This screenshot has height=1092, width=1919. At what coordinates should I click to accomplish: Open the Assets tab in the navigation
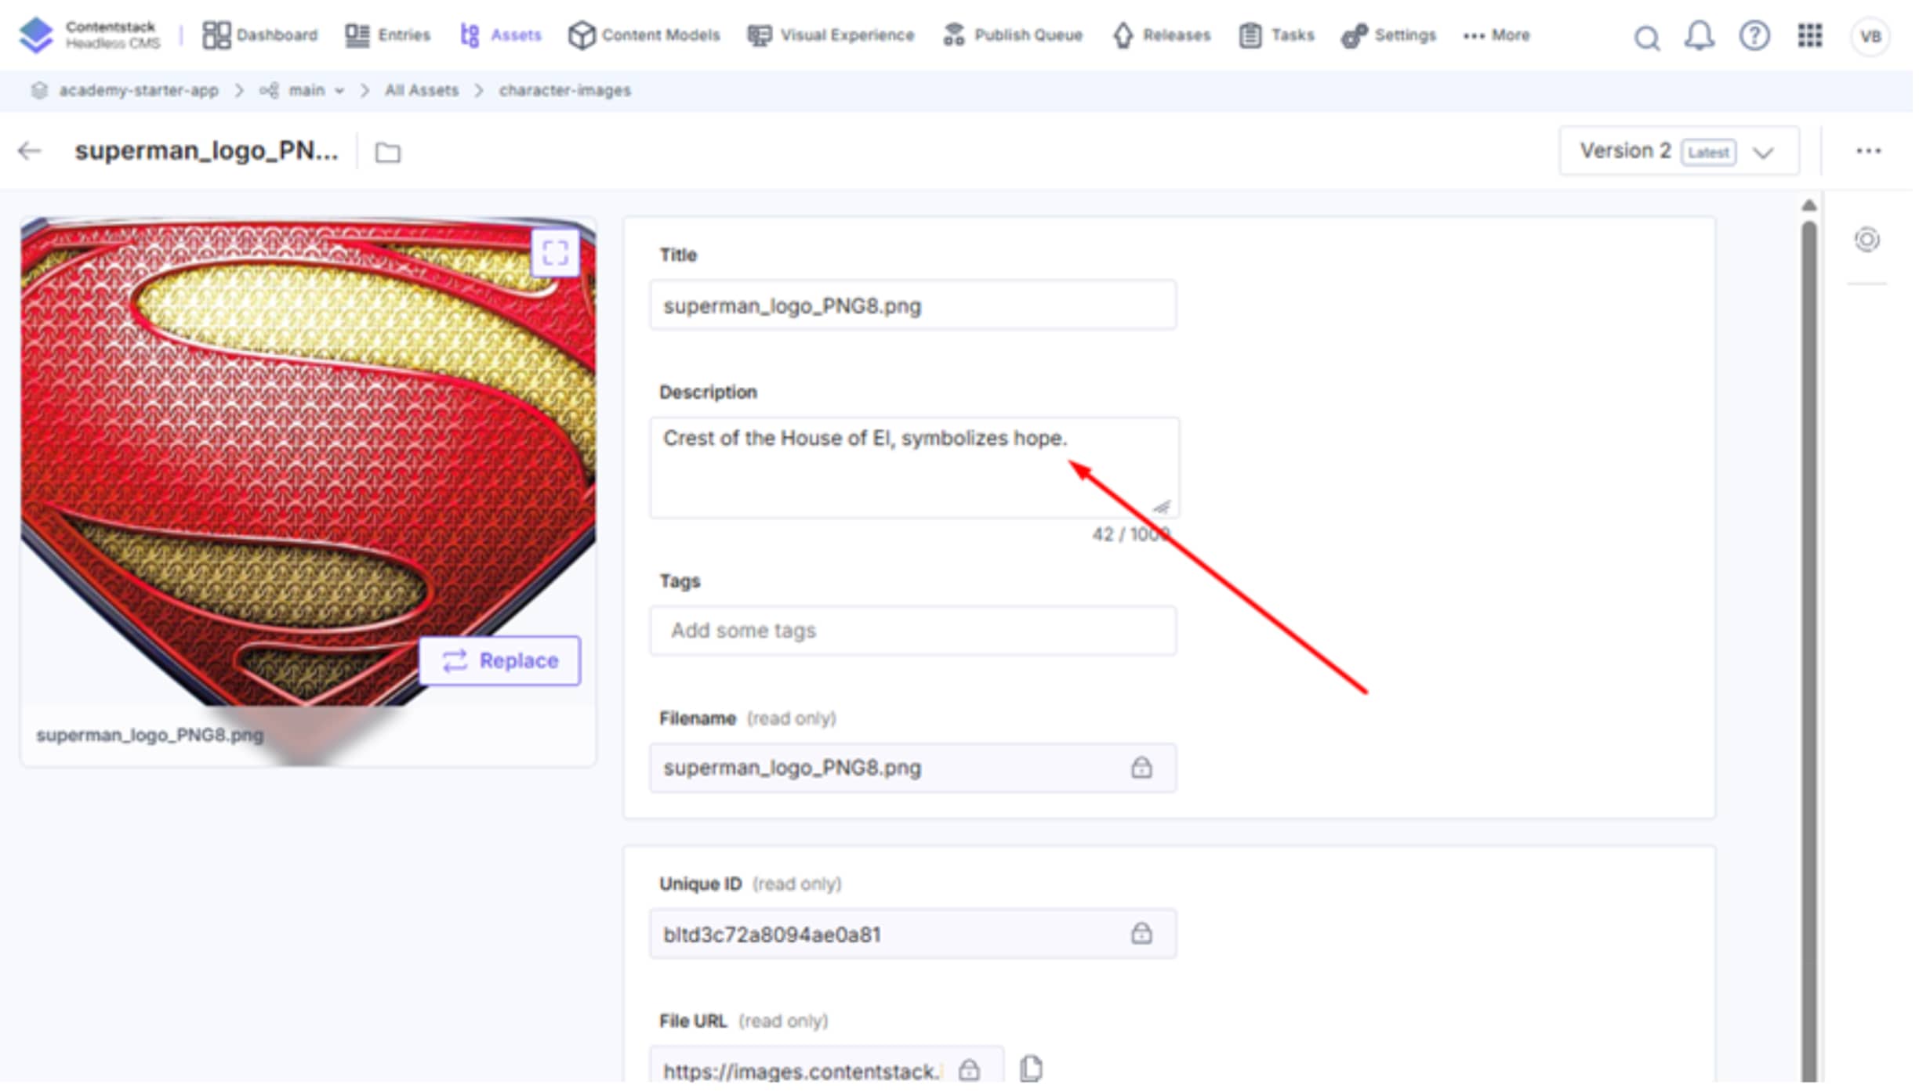coord(501,35)
